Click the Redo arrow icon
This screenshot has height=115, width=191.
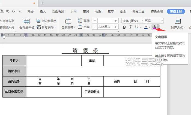(14, 11)
